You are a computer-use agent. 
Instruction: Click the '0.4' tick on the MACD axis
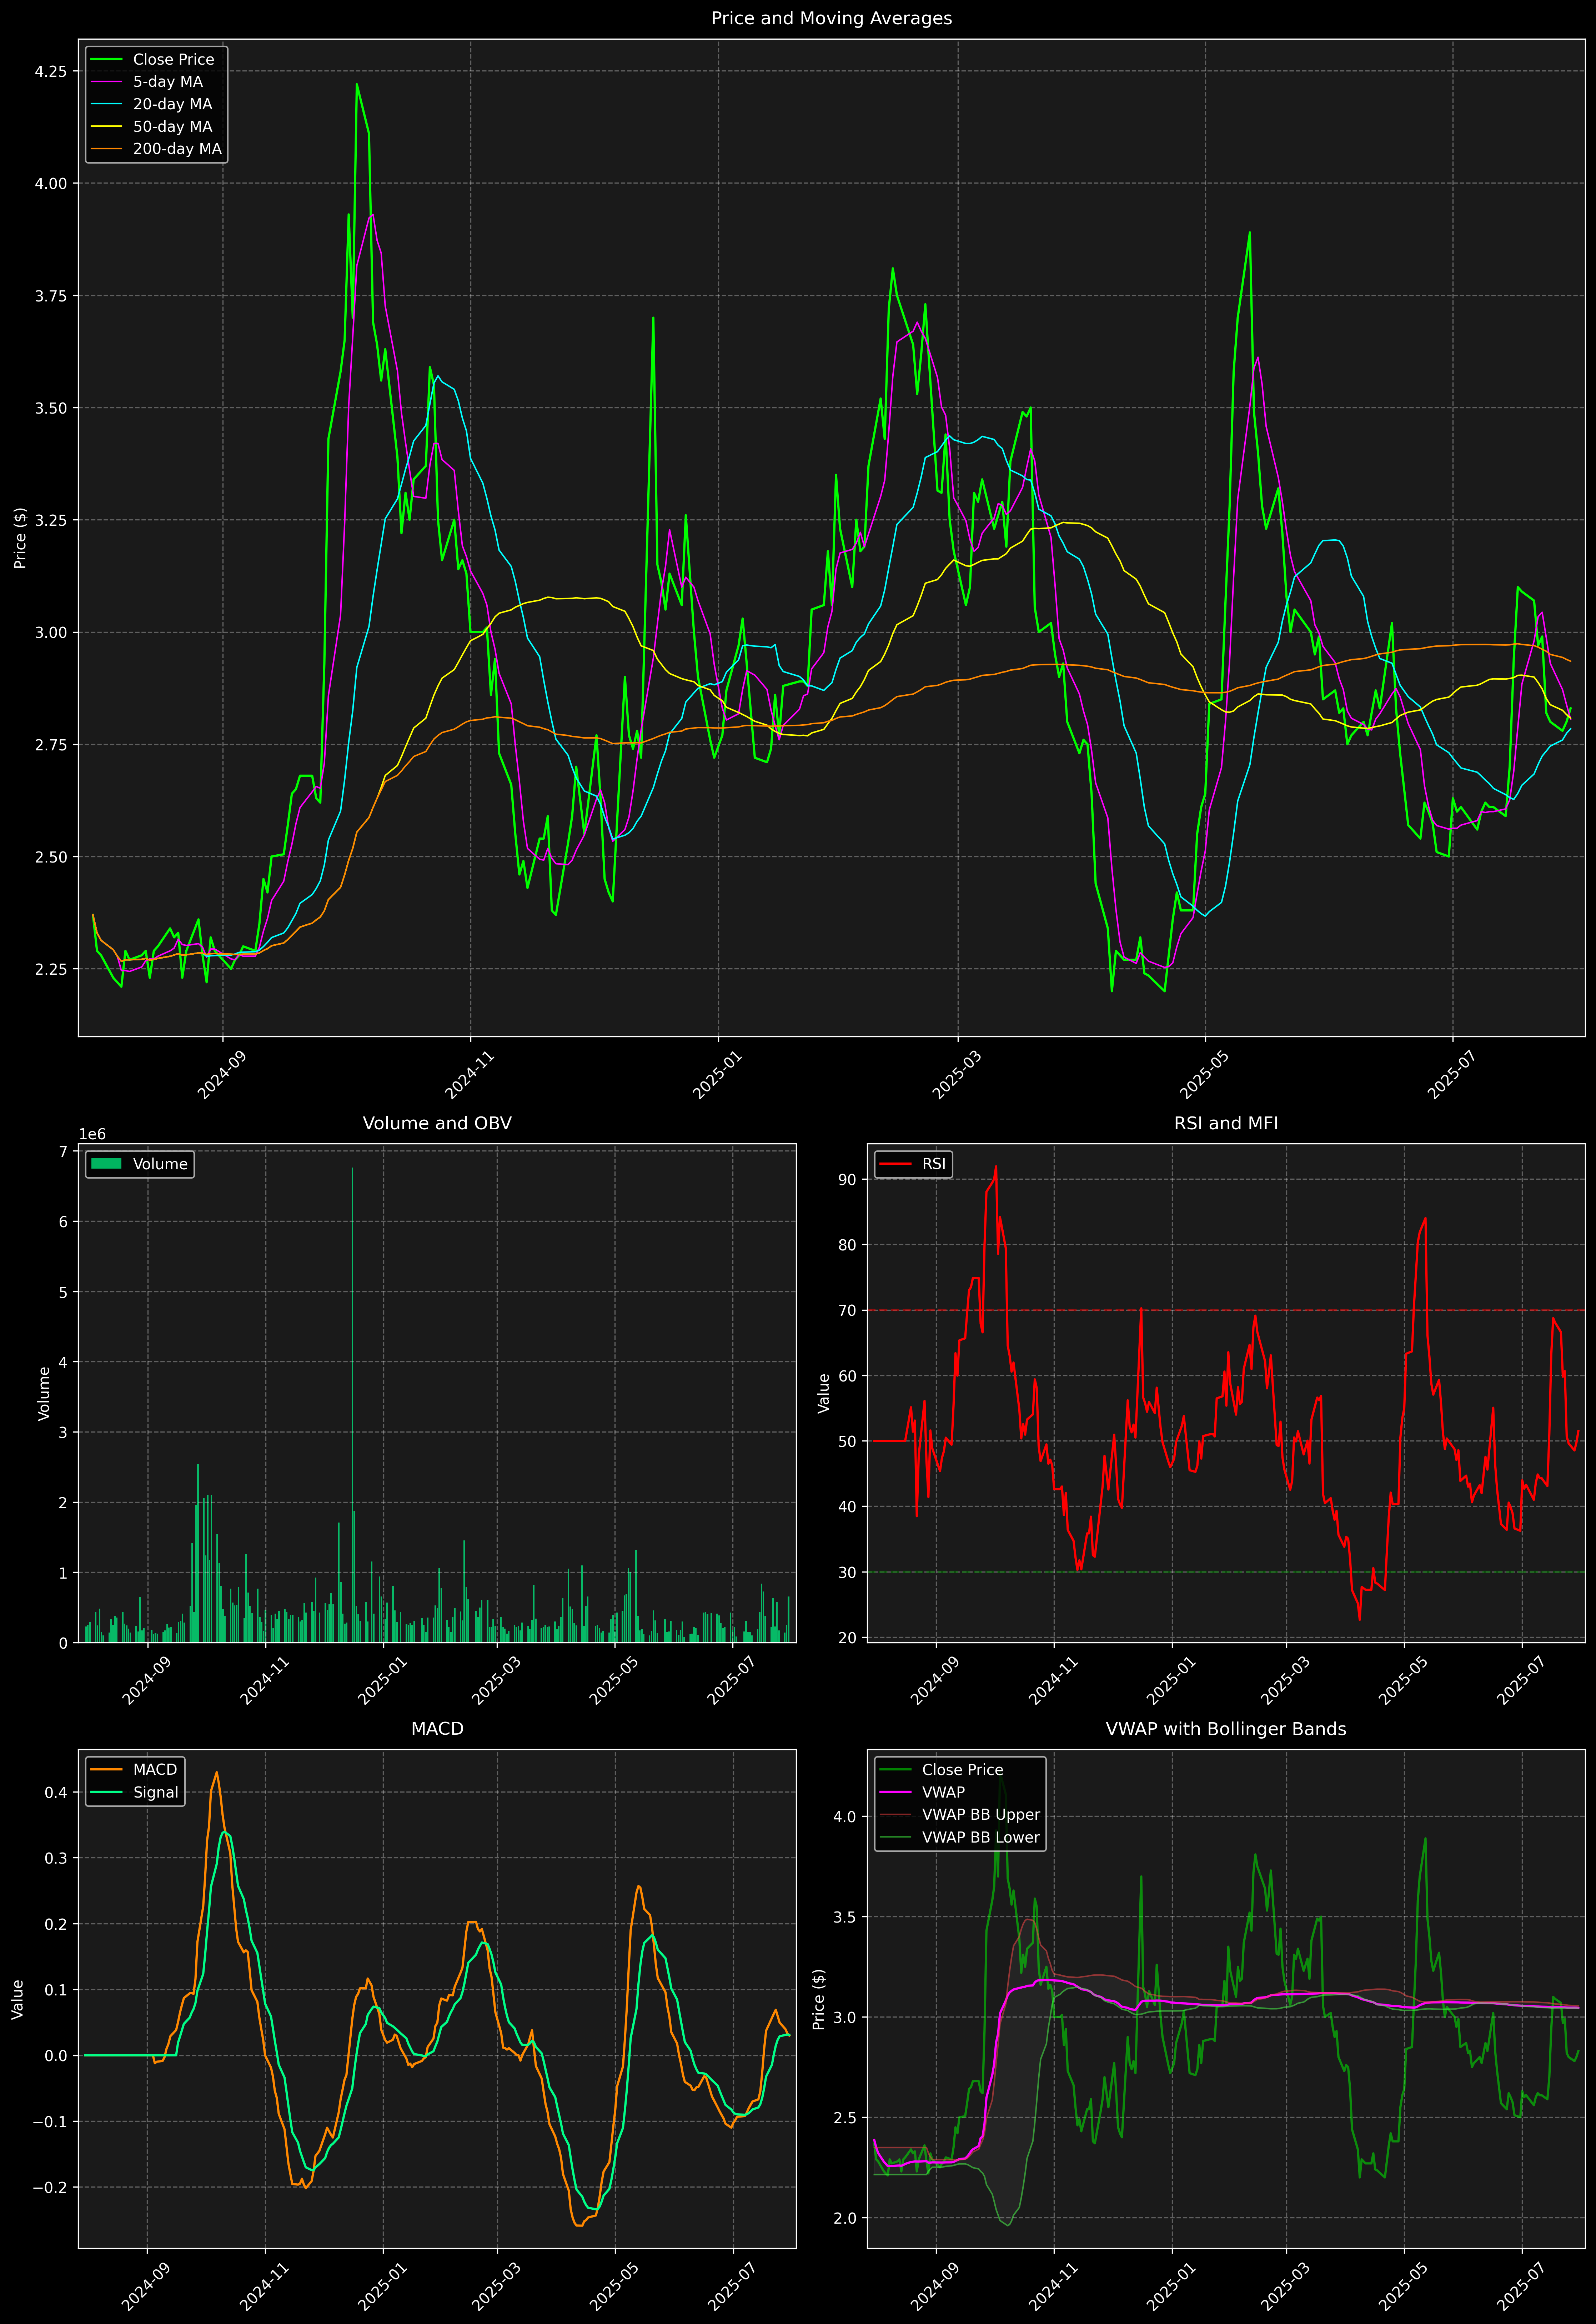tap(56, 1792)
